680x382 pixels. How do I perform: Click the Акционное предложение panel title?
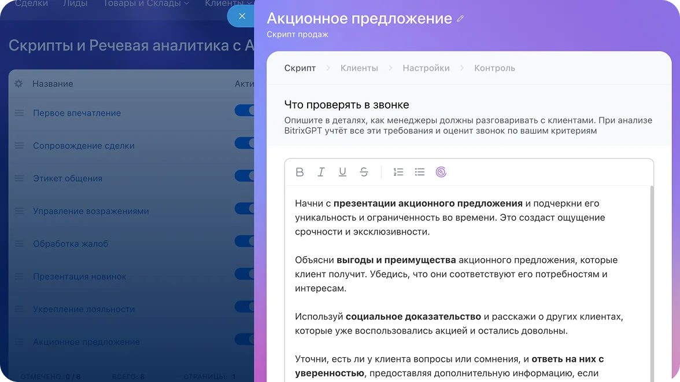click(x=359, y=19)
